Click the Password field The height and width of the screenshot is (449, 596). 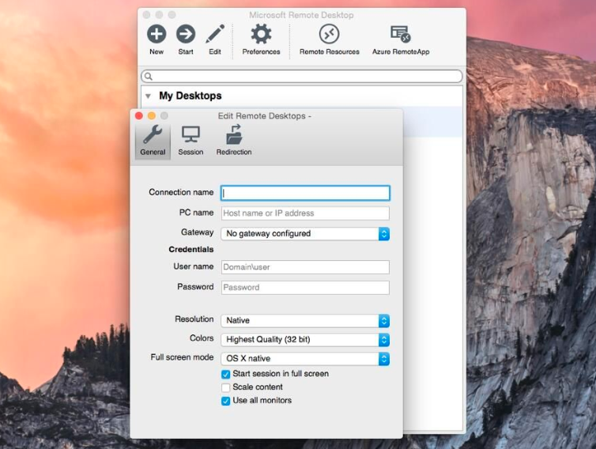305,288
